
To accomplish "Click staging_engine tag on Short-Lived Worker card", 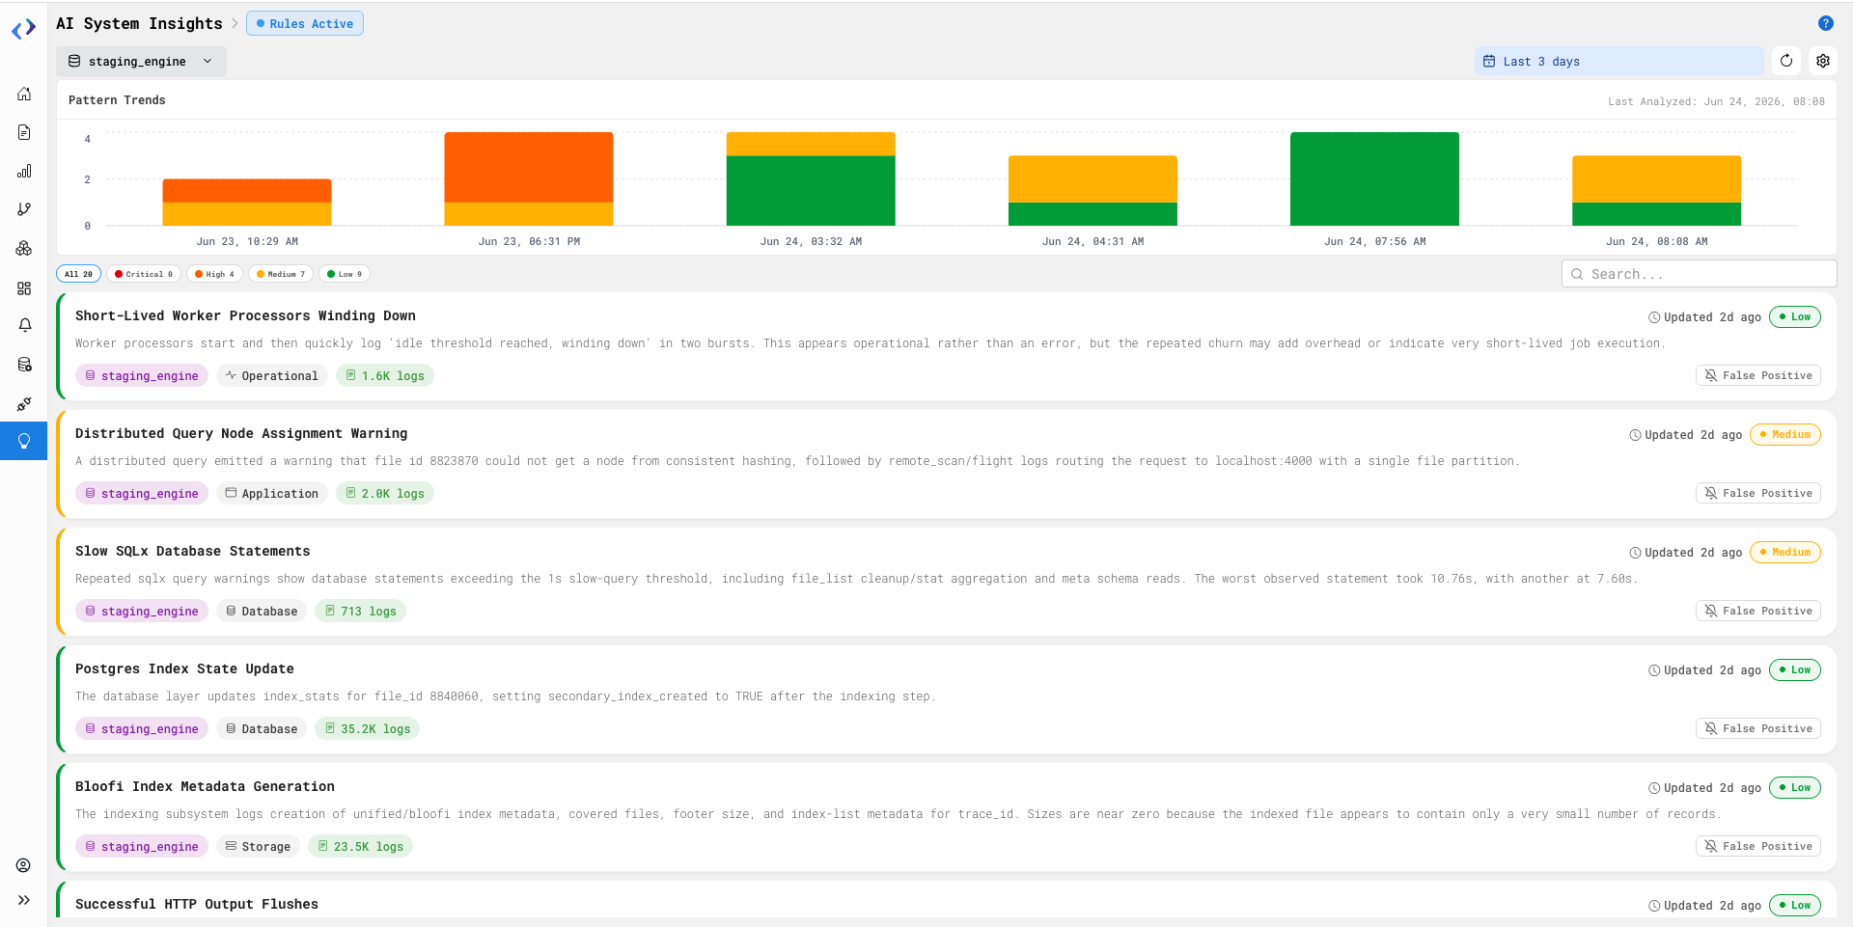I will [x=142, y=375].
